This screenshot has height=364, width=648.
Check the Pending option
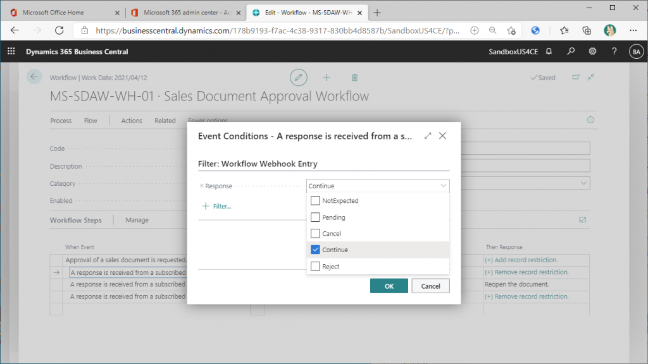(315, 217)
